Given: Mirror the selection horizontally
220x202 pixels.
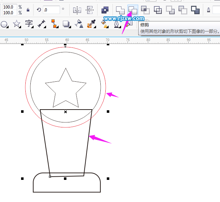Looking at the screenshot, I should pos(77,10).
